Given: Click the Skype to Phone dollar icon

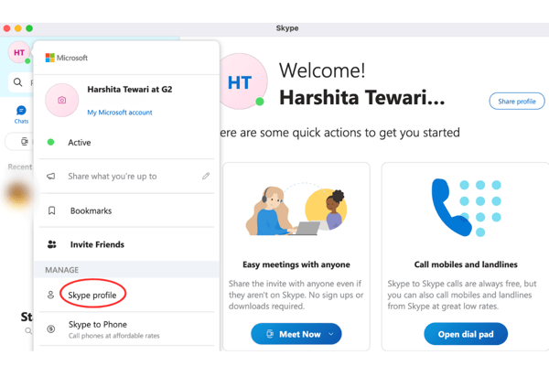Looking at the screenshot, I should [51, 329].
